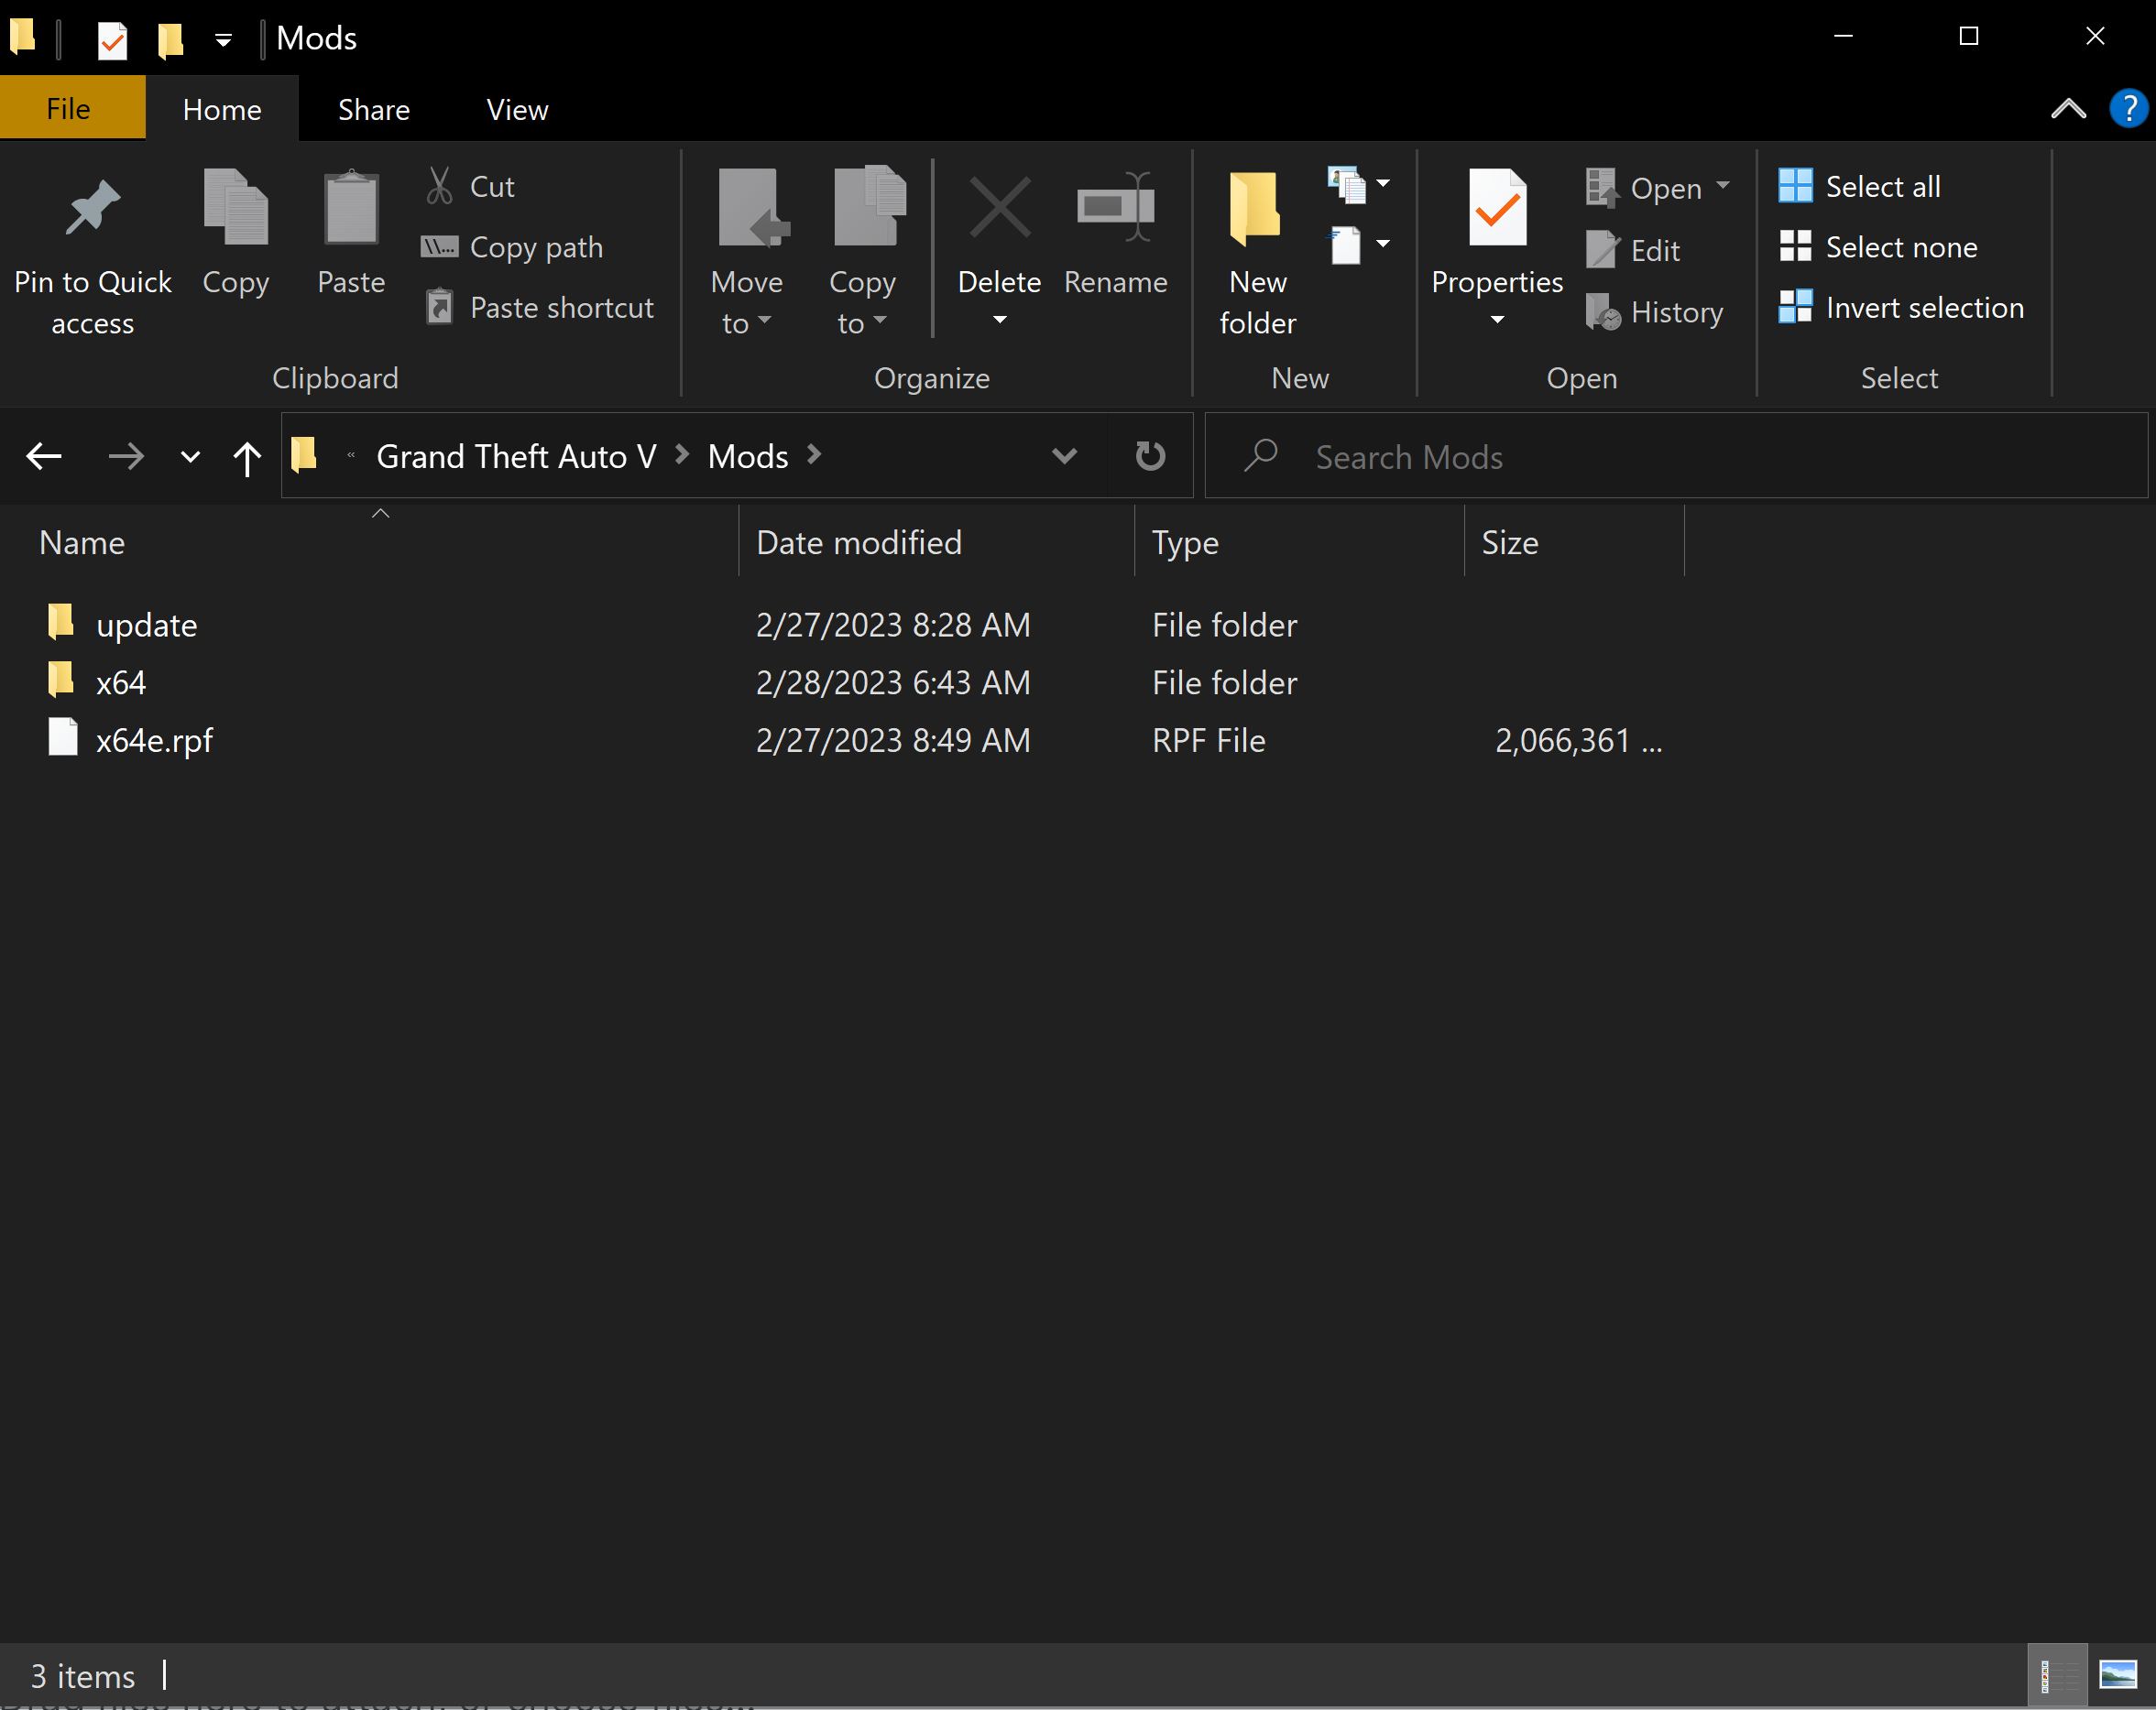This screenshot has width=2156, height=1710.
Task: Click Grand Theft Auto V breadcrumb
Action: (x=516, y=457)
